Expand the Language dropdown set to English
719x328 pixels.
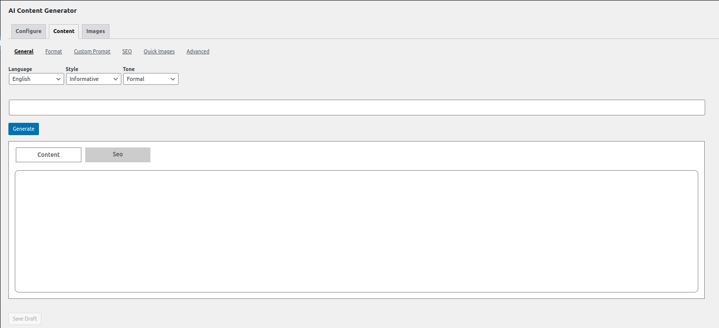click(x=36, y=79)
